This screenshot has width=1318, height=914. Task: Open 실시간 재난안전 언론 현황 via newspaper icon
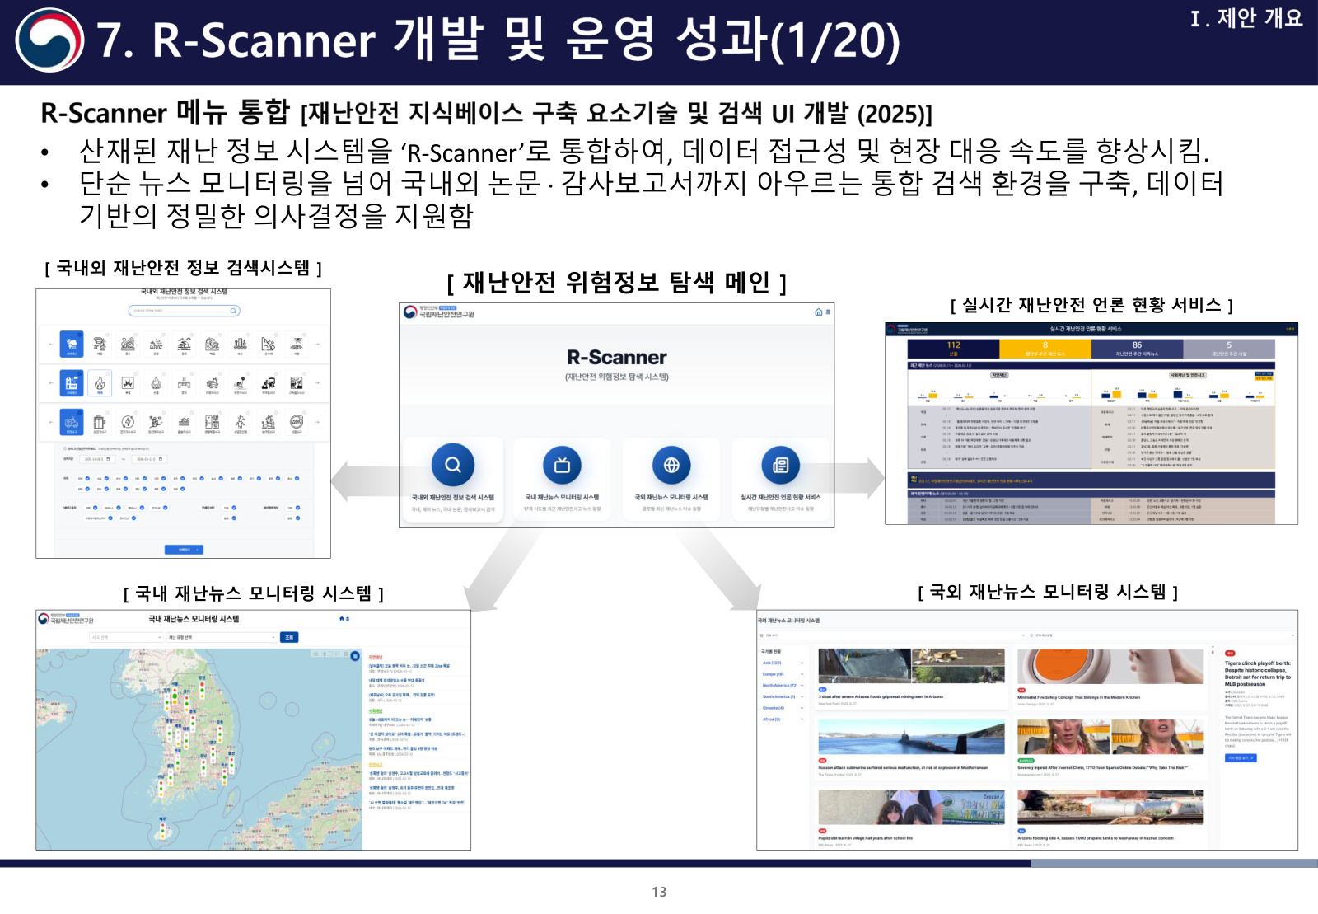pos(780,465)
